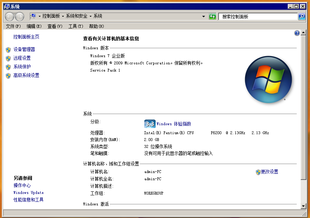Image resolution: width=310 pixels, height=218 pixels.
Task: Open the Windows 体验指数 rating score icon
Action: (150, 123)
